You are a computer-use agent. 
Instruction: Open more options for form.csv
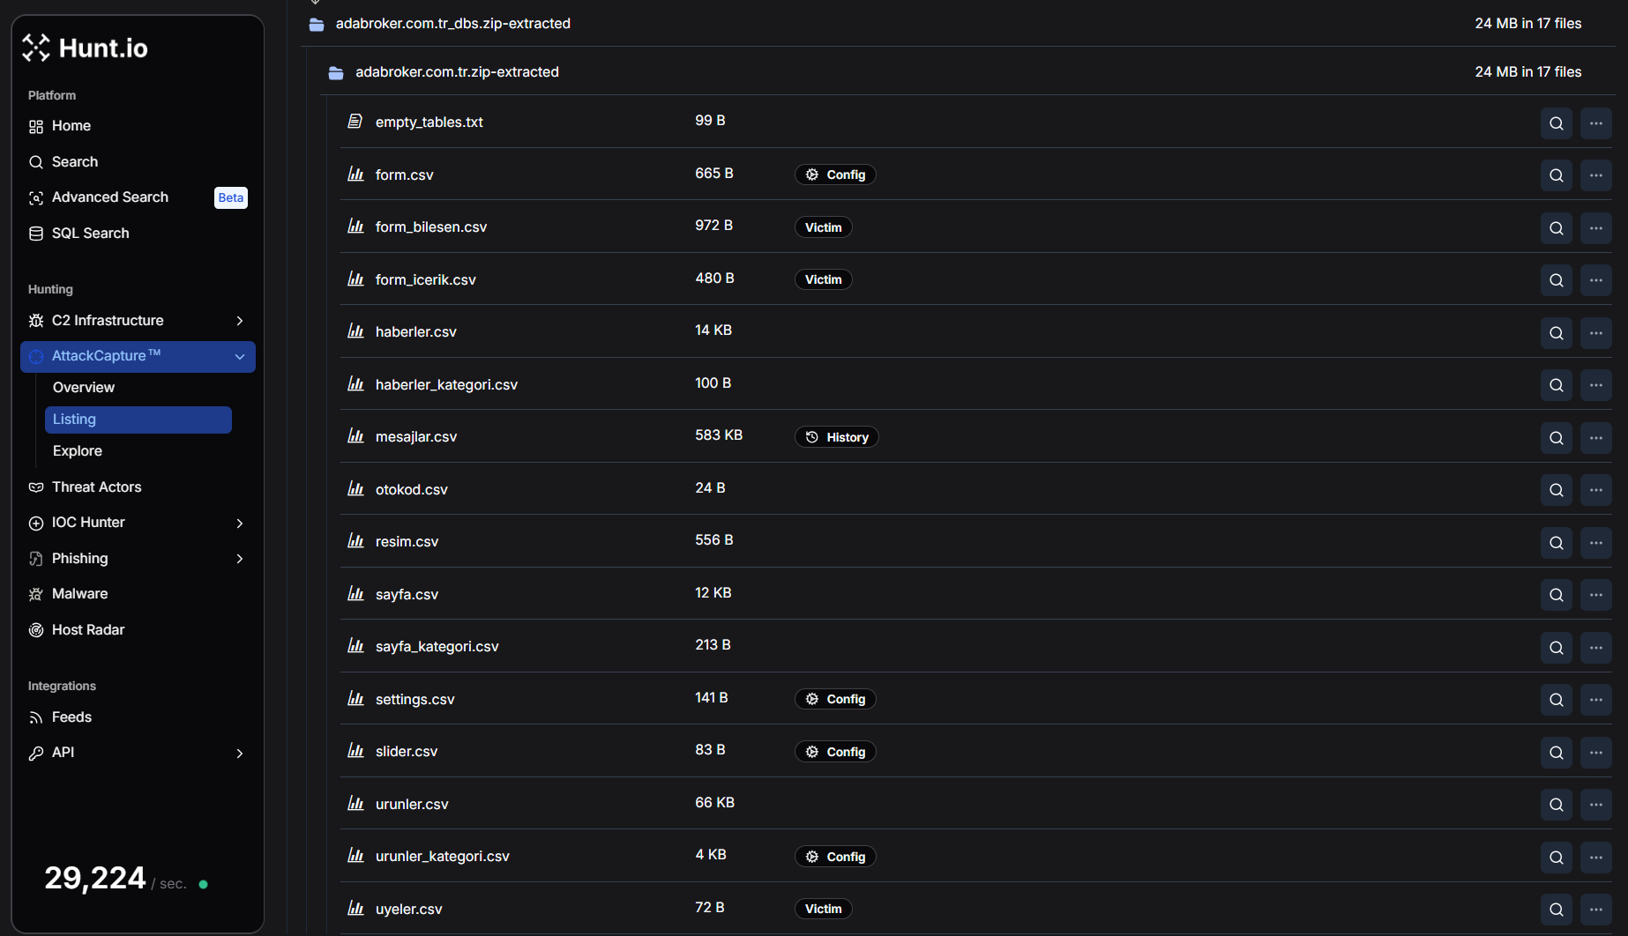[x=1596, y=175]
